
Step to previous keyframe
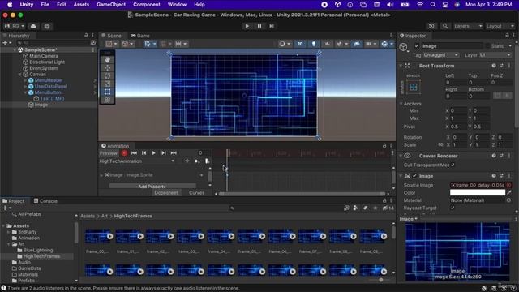tap(144, 153)
